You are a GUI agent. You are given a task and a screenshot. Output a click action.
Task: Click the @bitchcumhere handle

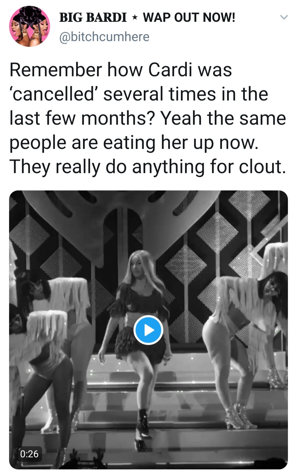coord(105,37)
